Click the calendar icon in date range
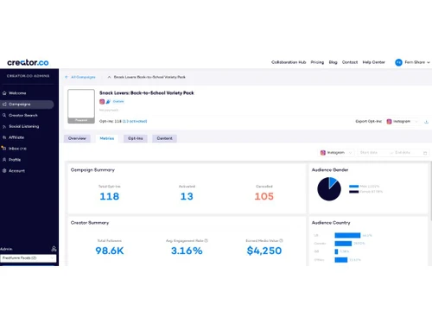The width and height of the screenshot is (432, 324). (x=425, y=153)
